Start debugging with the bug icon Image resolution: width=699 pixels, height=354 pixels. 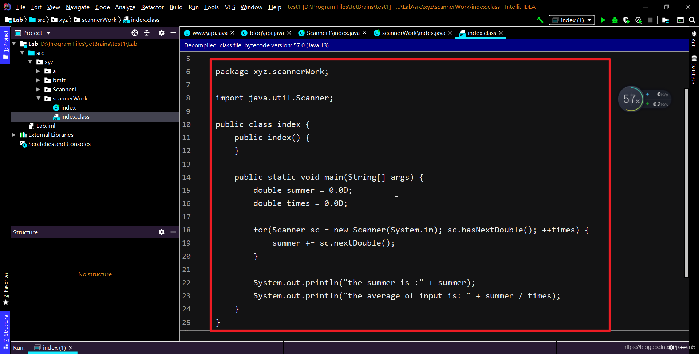615,20
